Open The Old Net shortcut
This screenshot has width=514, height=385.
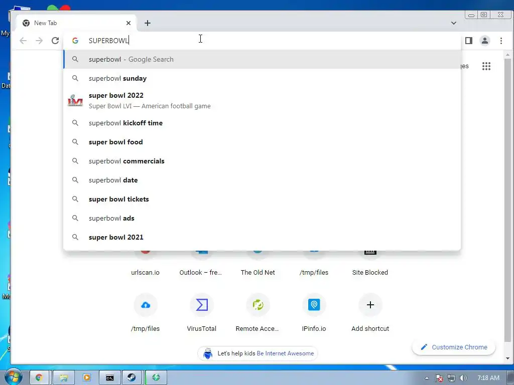point(258,272)
